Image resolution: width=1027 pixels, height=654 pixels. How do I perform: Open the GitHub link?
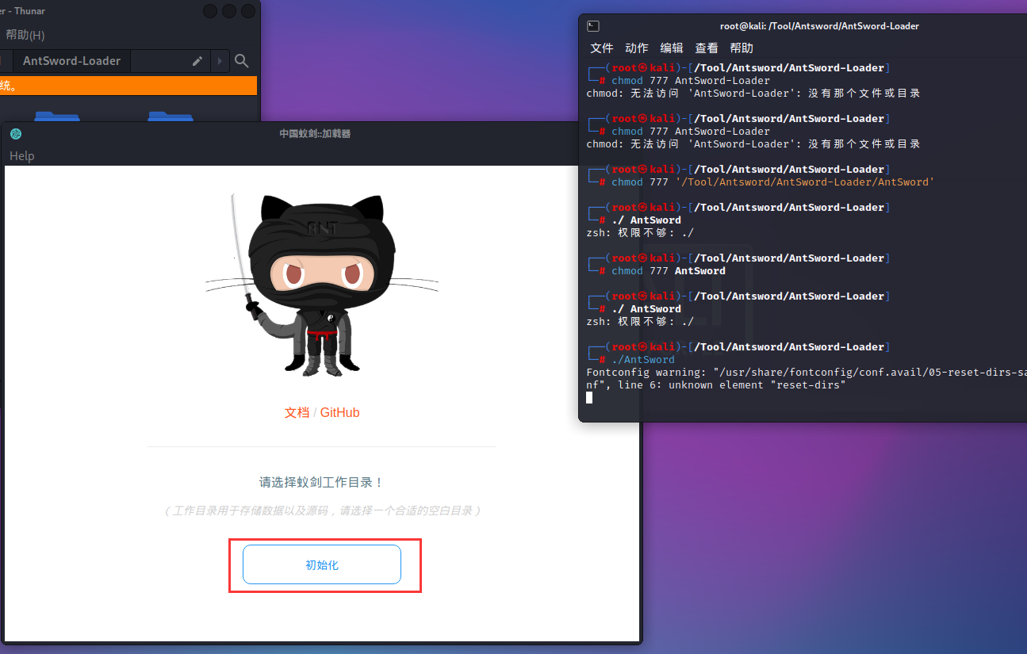coord(340,412)
